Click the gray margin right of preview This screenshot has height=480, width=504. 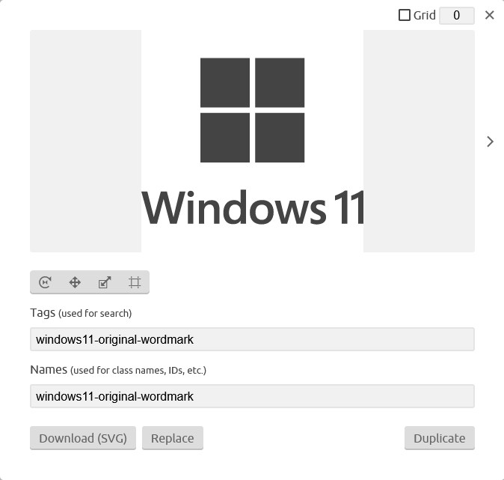pos(419,141)
